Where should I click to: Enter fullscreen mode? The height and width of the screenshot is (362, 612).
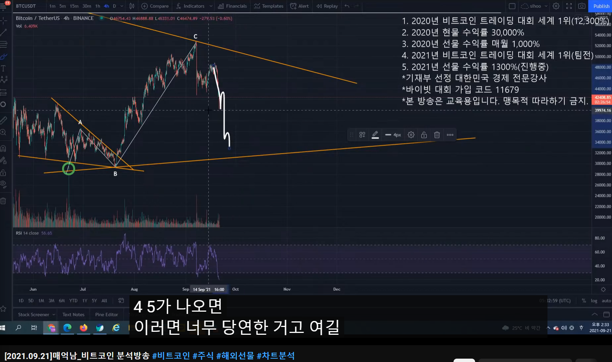569,6
